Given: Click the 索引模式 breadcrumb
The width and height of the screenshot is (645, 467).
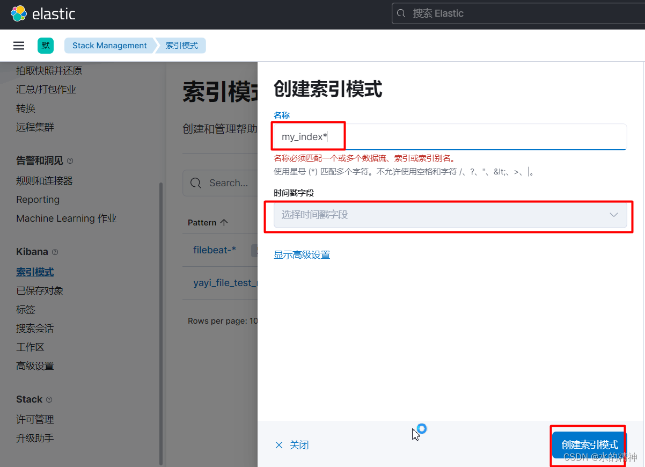Looking at the screenshot, I should click(181, 46).
